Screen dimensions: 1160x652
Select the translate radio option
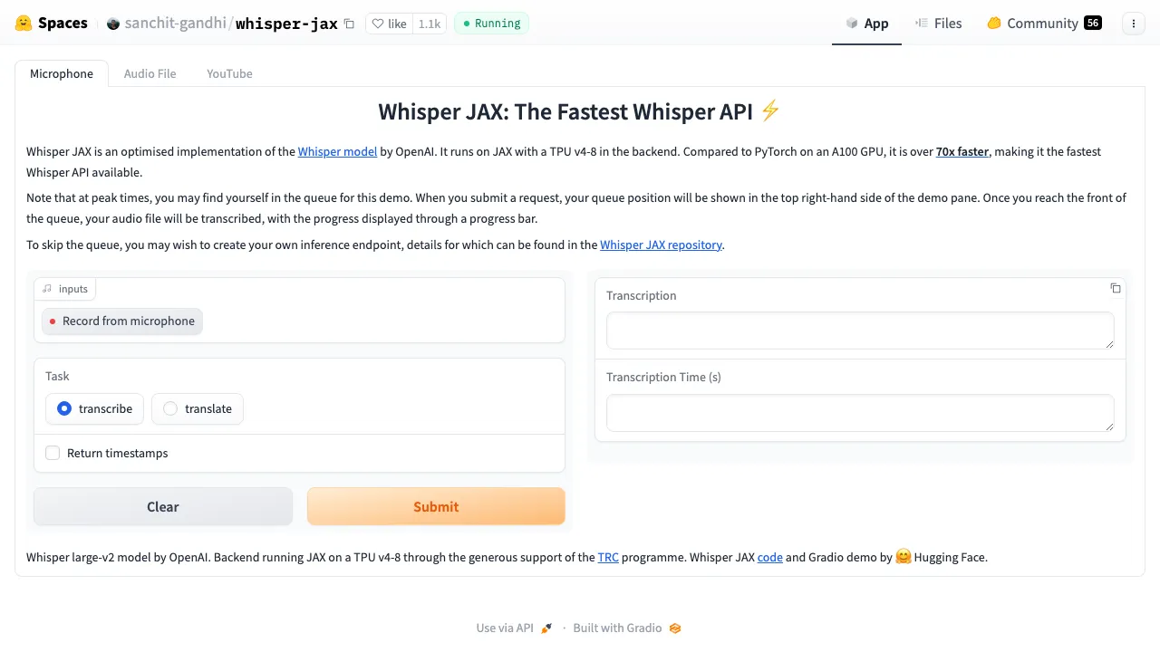tap(198, 408)
